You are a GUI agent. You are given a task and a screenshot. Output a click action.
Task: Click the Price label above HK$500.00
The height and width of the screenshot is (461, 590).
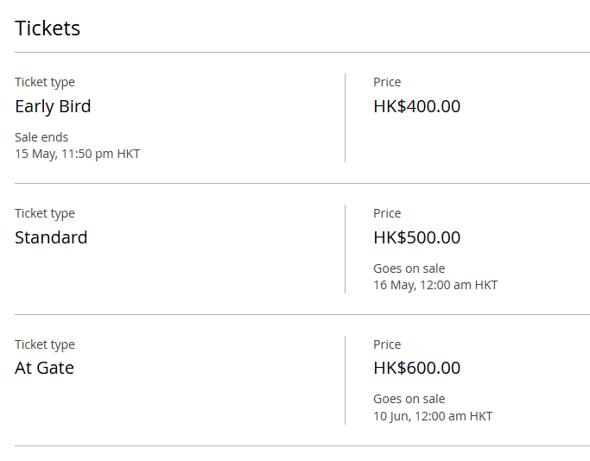point(387,213)
